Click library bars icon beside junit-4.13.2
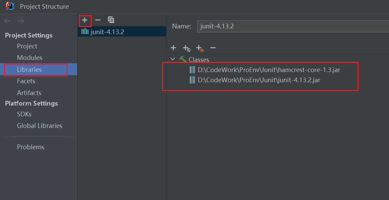 click(85, 31)
